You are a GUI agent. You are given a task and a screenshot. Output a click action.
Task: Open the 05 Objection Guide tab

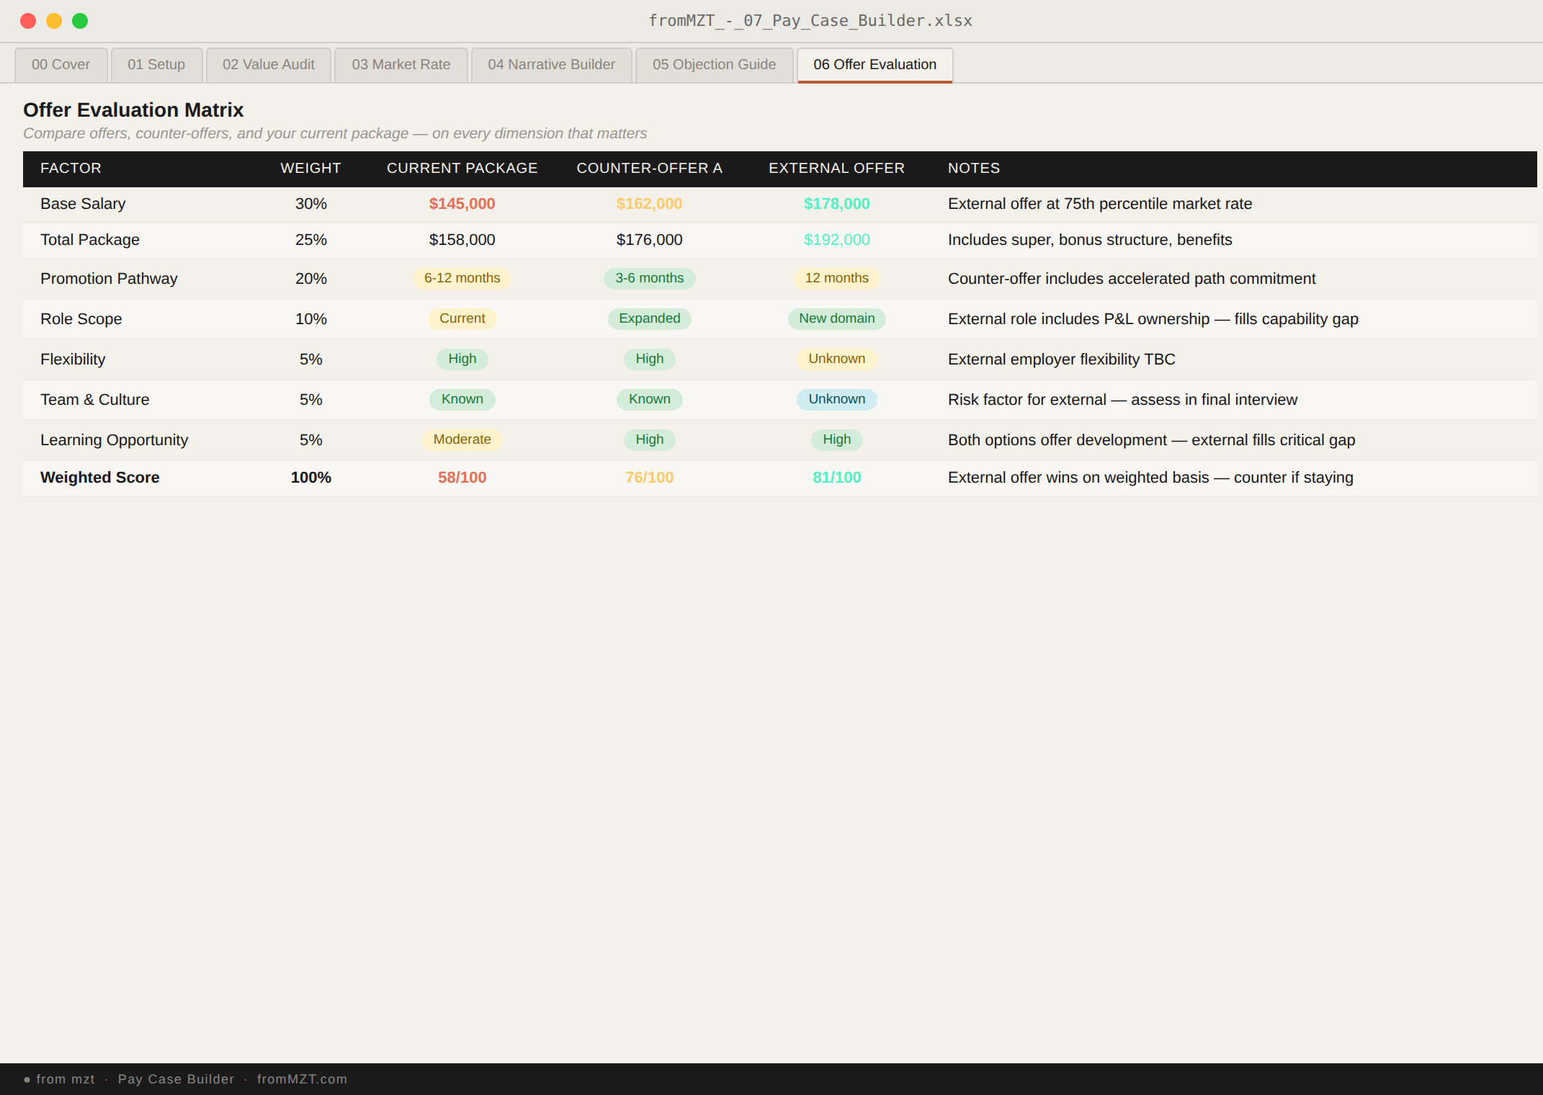click(x=715, y=65)
